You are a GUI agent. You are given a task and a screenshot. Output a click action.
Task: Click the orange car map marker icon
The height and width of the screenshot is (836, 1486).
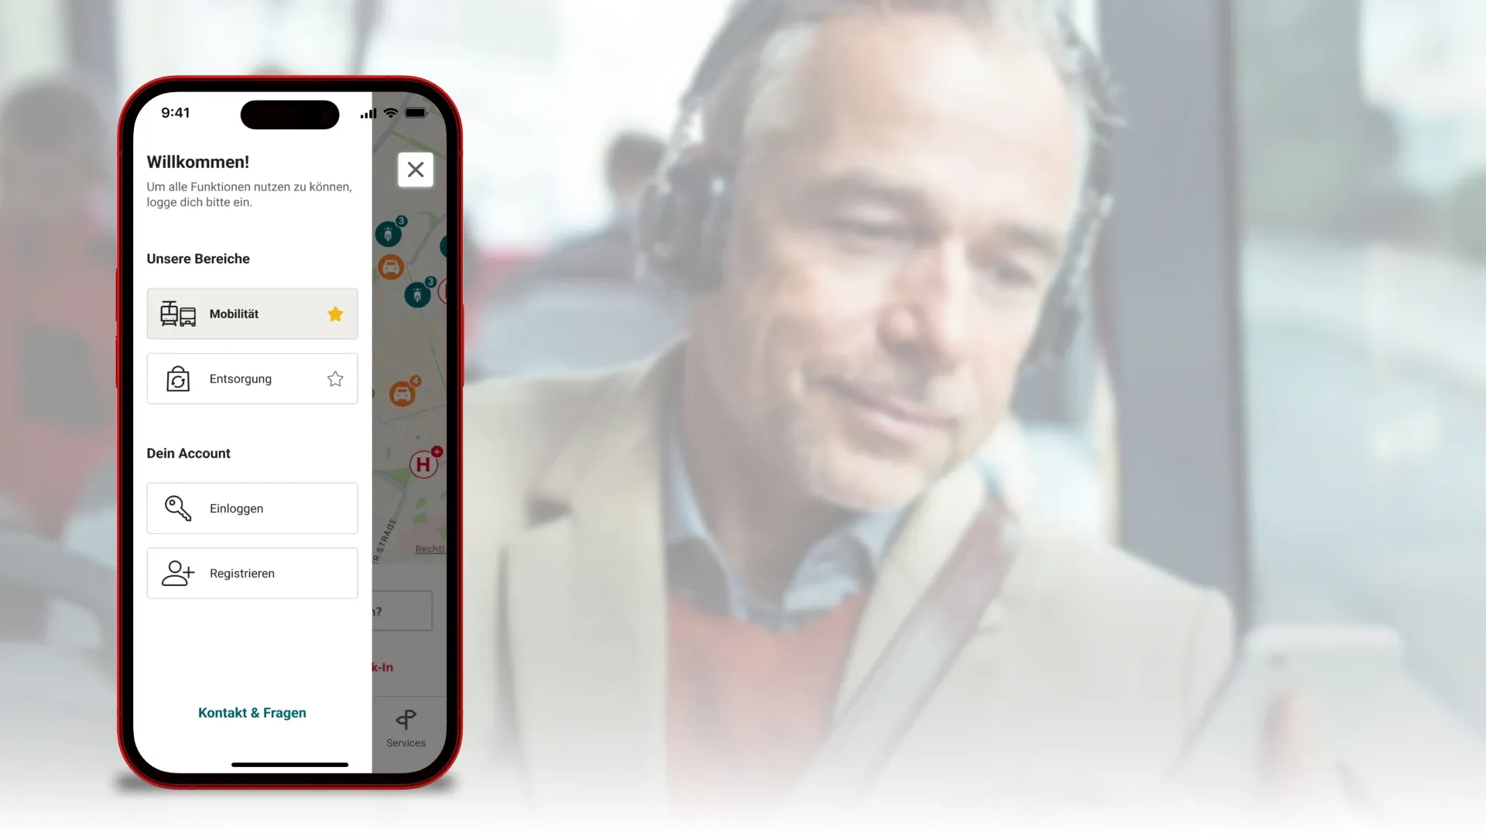click(x=391, y=267)
